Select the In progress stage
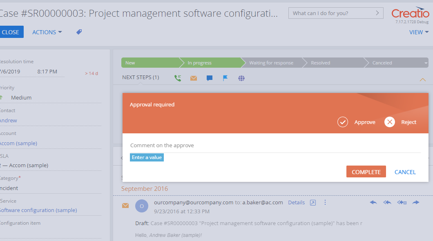The height and width of the screenshot is (241, 433). 213,62
